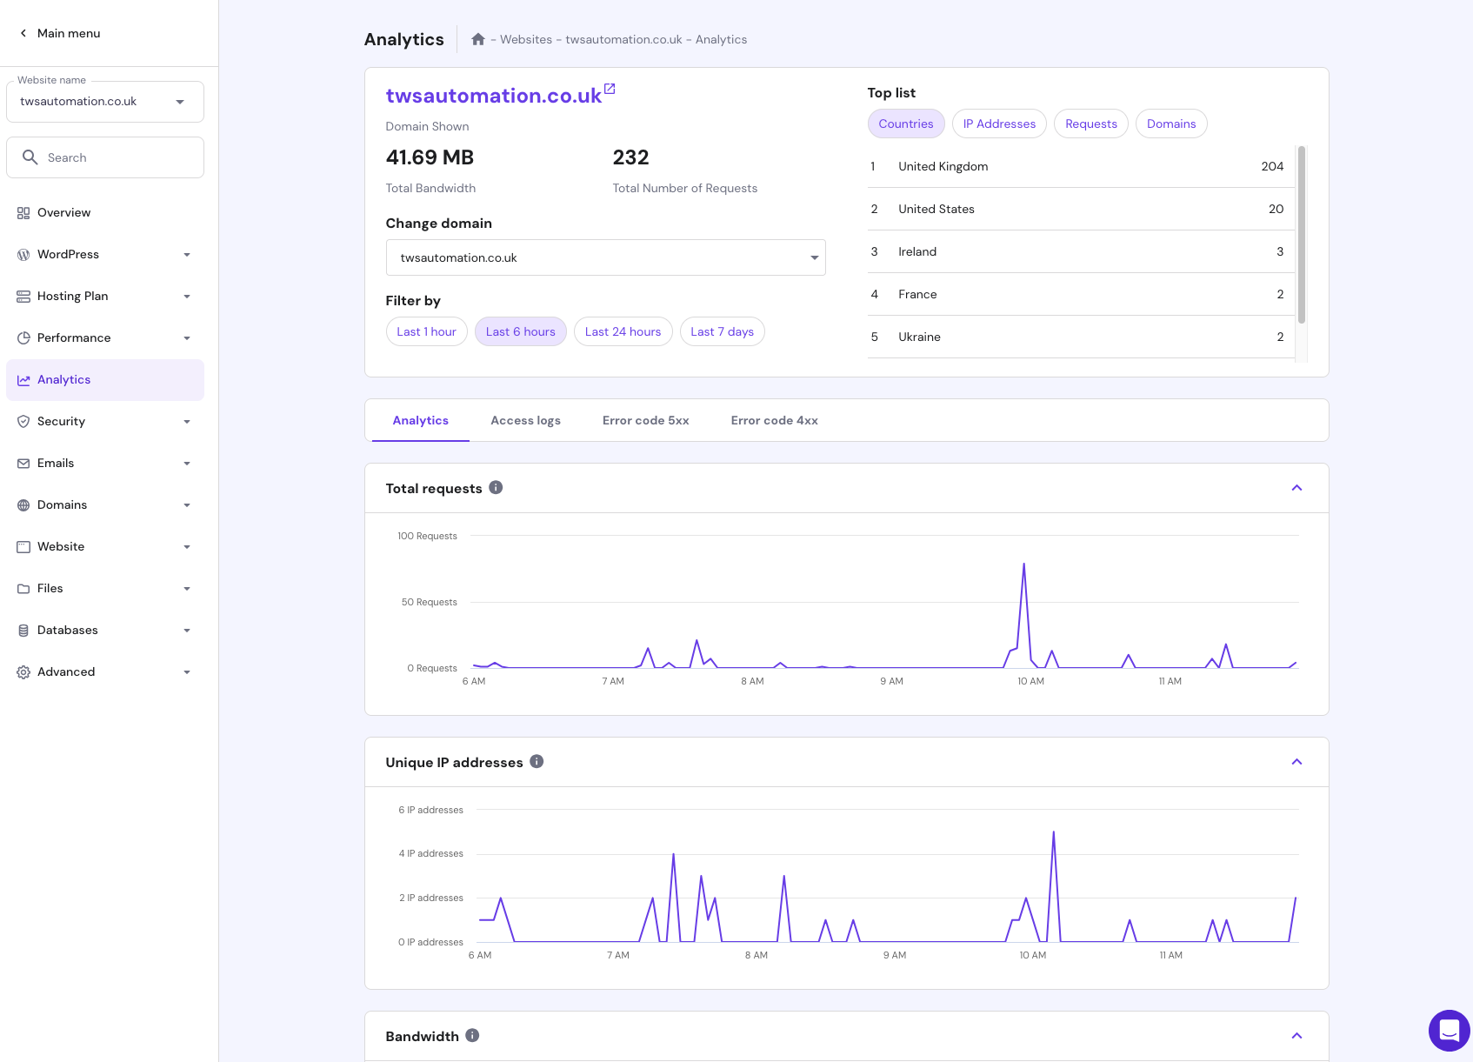1473x1062 pixels.
Task: Click the search magnifier icon
Action: [30, 157]
